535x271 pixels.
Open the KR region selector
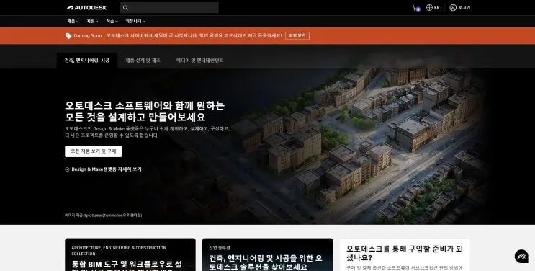pyautogui.click(x=433, y=7)
